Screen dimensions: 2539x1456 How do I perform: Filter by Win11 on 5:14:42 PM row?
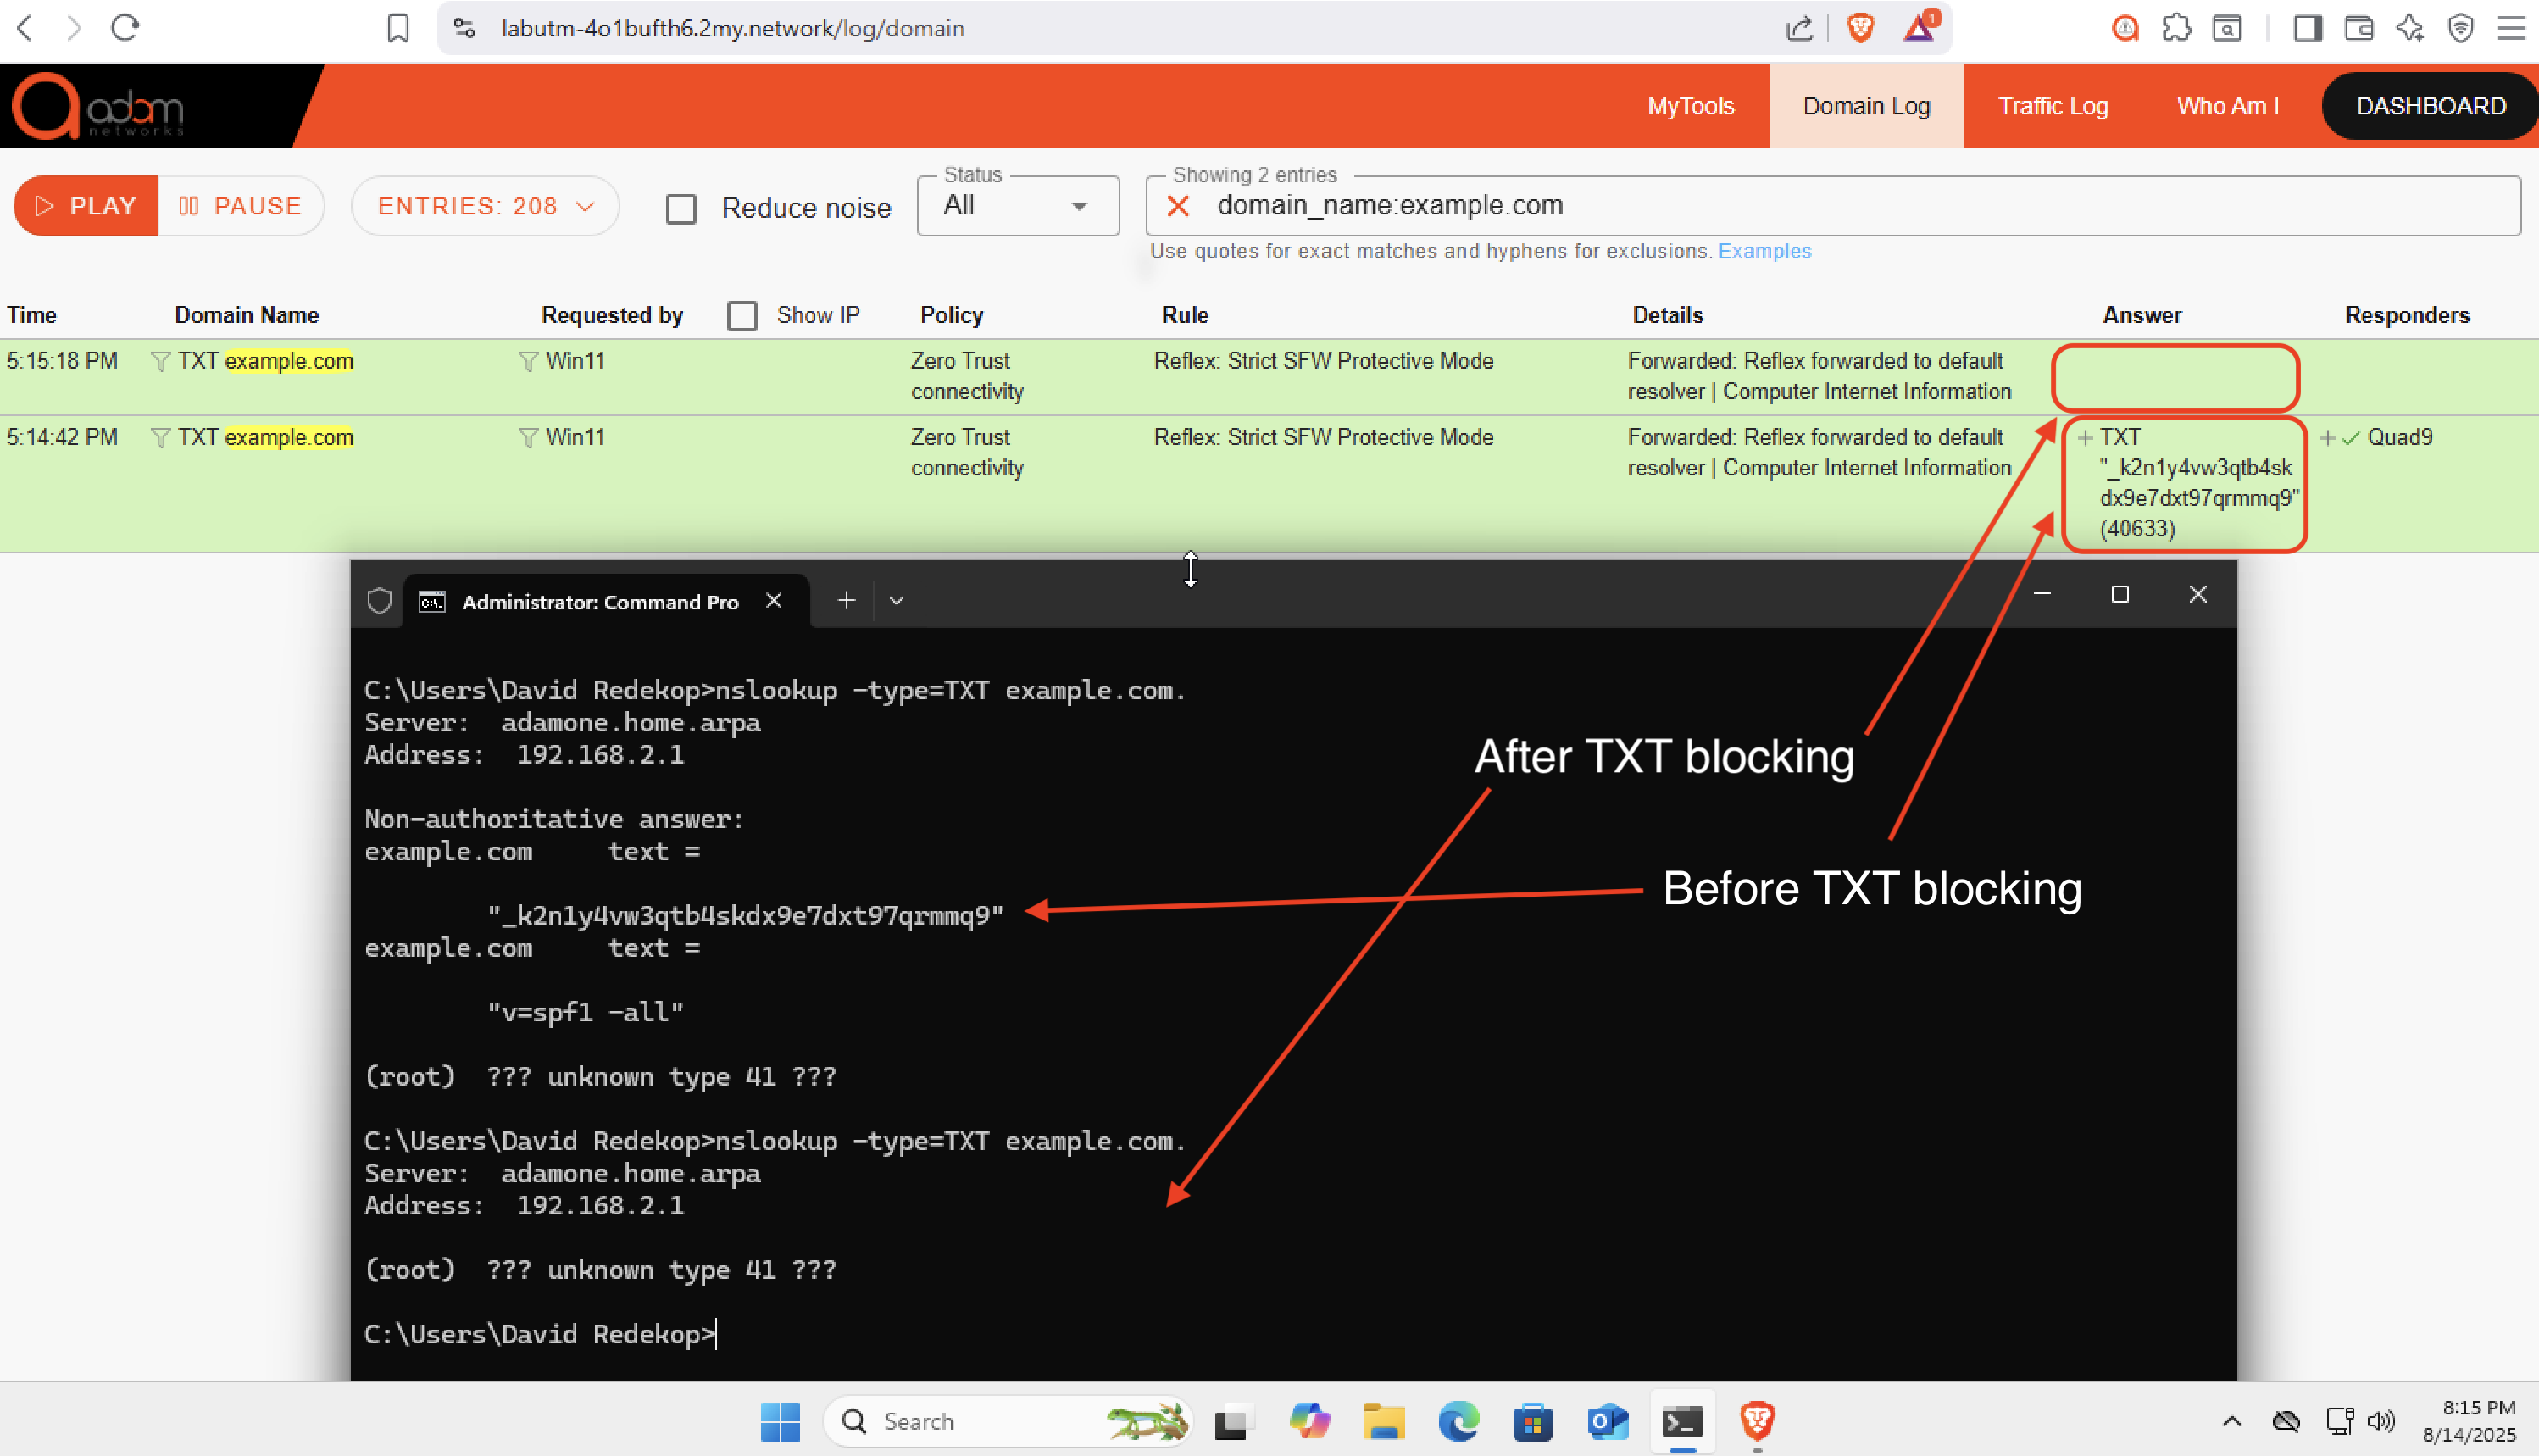click(x=528, y=438)
